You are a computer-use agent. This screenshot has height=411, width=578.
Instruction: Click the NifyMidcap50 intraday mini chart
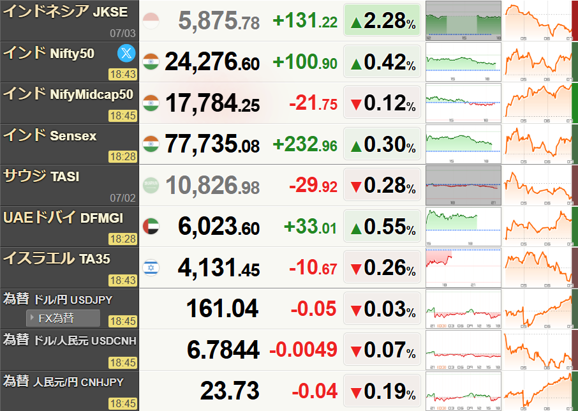[463, 103]
